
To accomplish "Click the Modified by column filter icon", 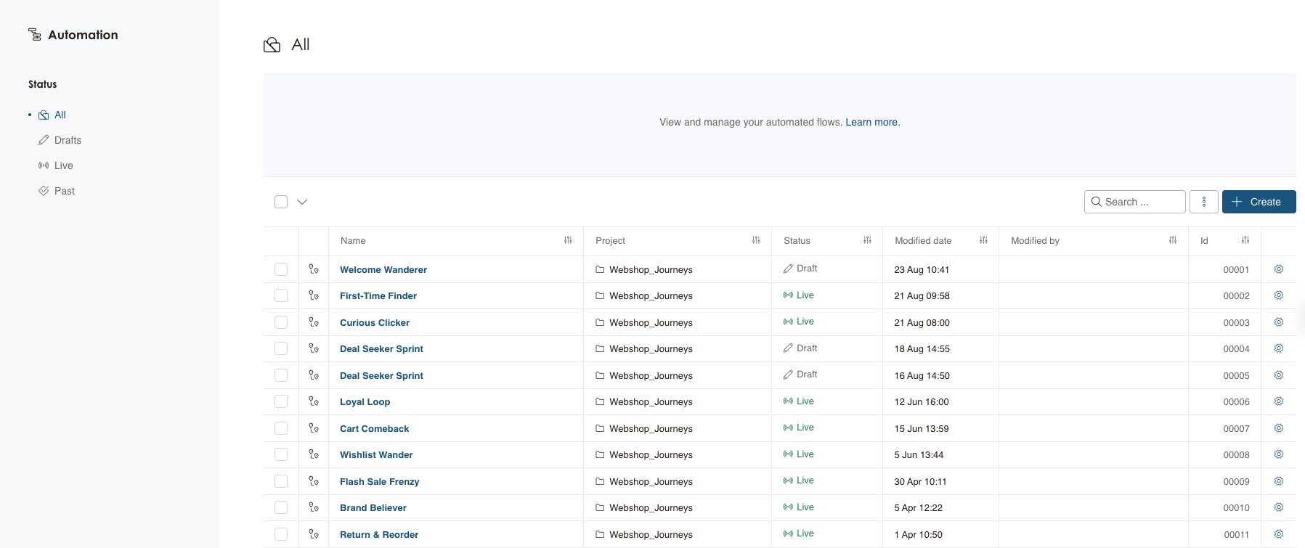I will tap(1172, 240).
